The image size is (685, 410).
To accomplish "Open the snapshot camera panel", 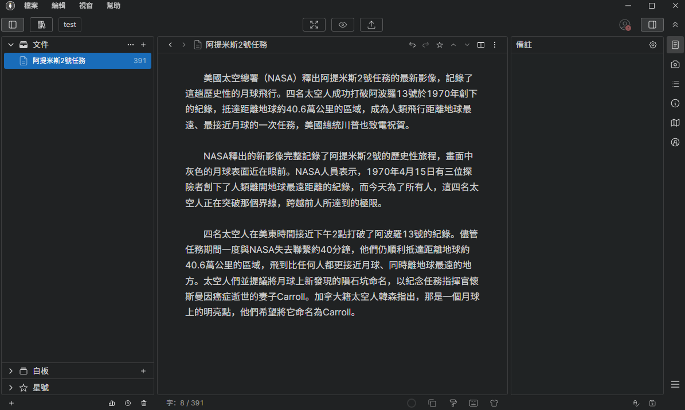I will (675, 64).
